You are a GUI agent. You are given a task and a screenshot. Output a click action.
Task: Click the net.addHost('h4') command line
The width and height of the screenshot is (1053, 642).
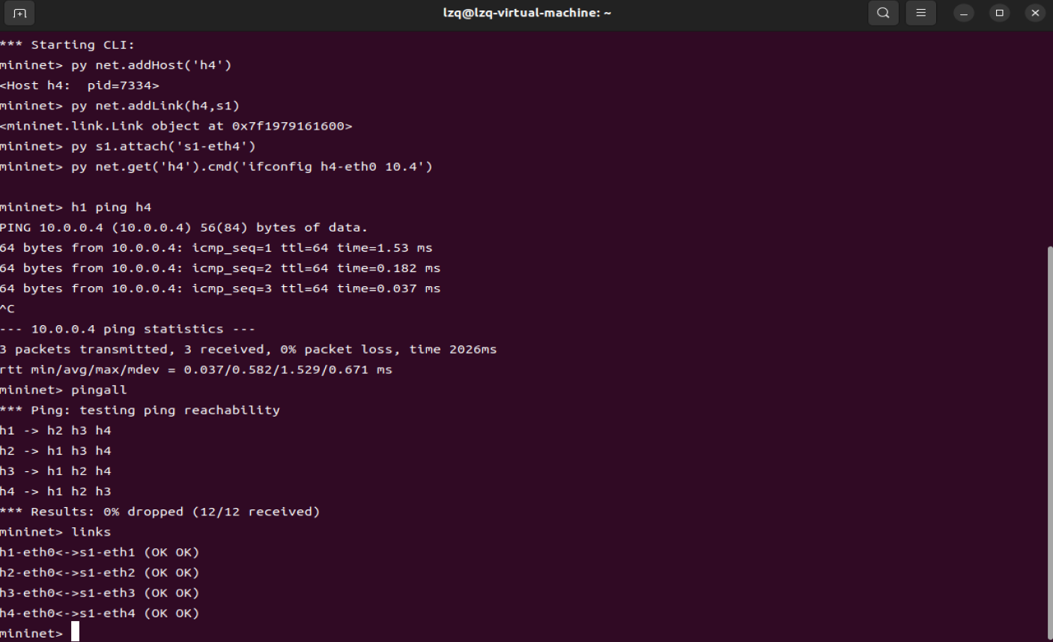[151, 65]
